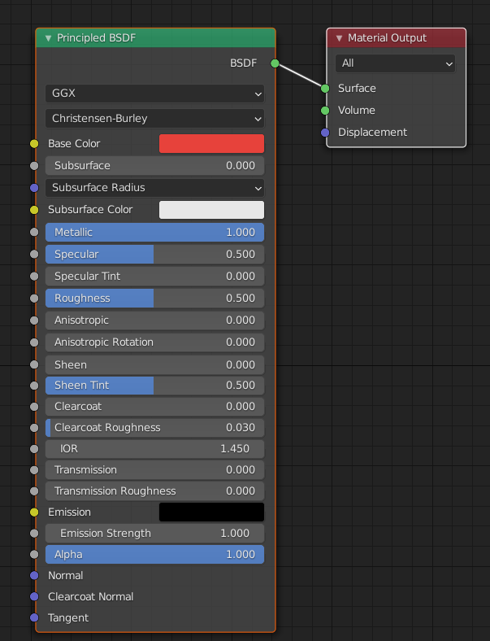Open the GGX distribution dropdown
The width and height of the screenshot is (490, 641).
click(x=154, y=94)
